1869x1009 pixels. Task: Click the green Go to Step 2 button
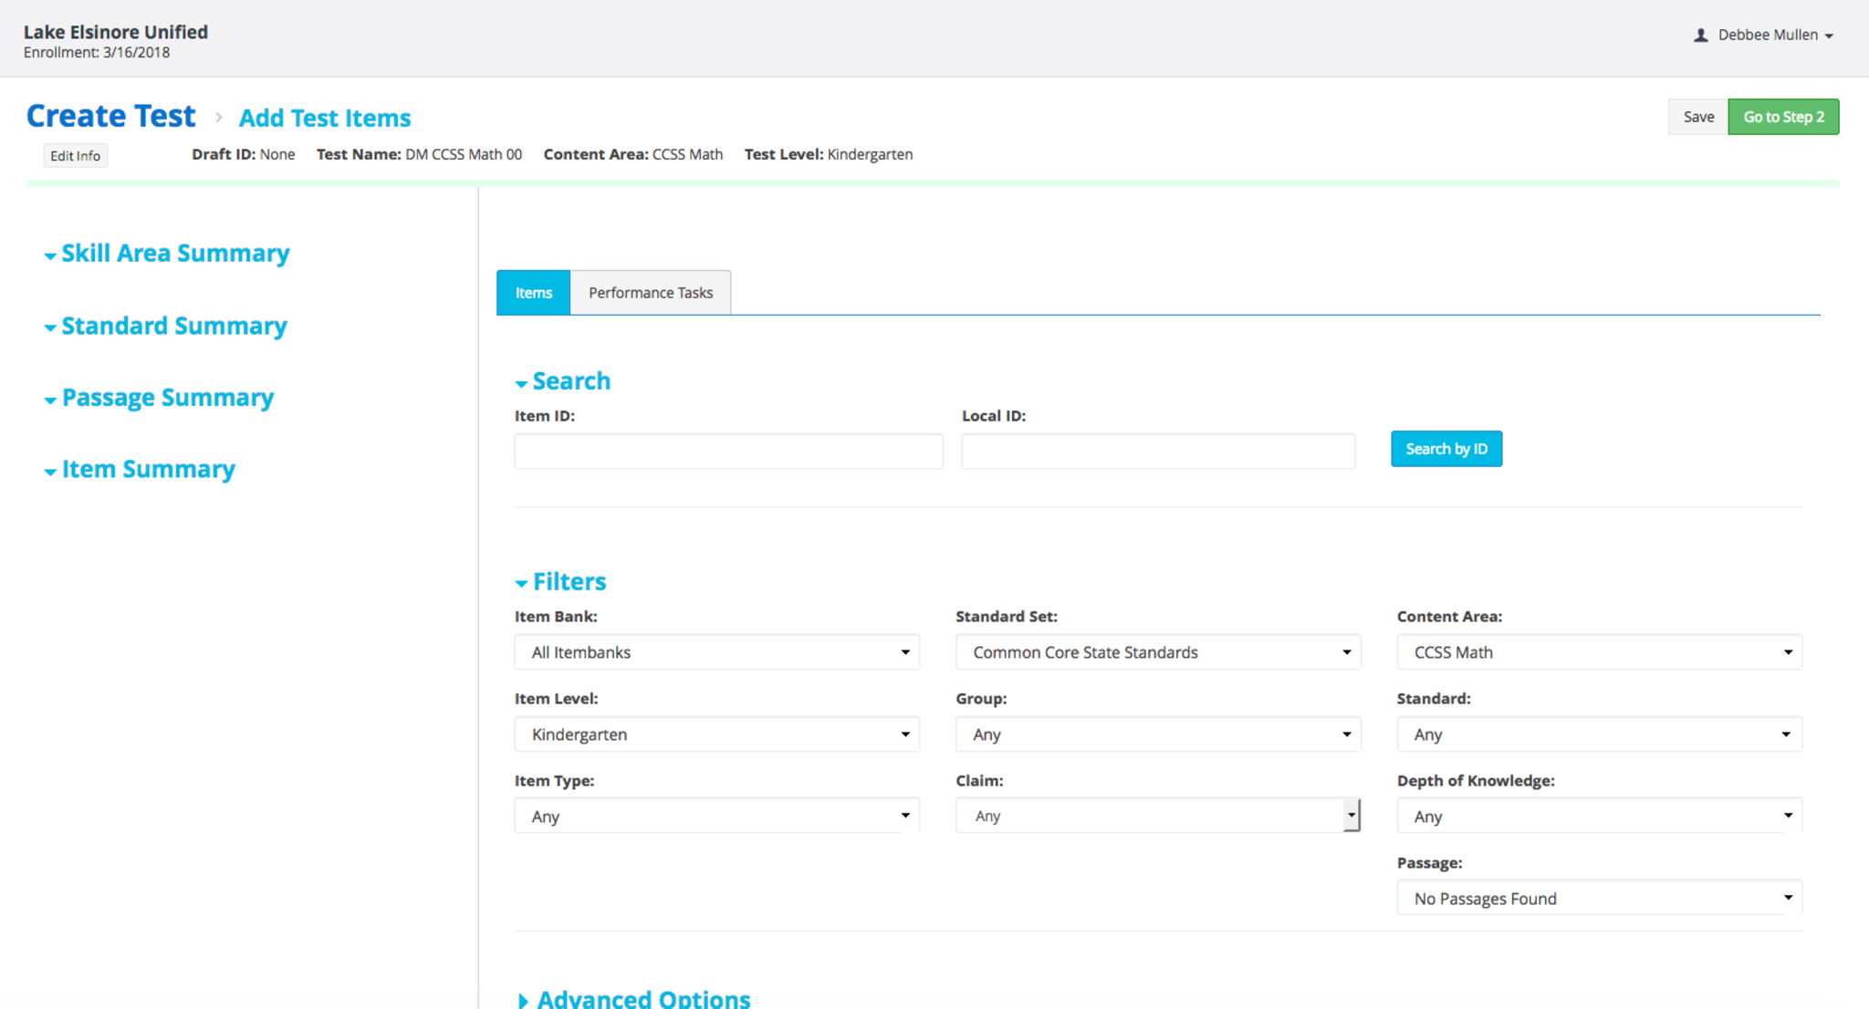(1782, 117)
